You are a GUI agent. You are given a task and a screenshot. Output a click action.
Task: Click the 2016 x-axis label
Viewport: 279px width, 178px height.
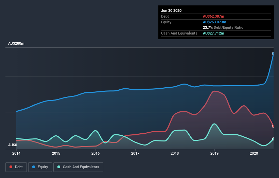(x=95, y=153)
